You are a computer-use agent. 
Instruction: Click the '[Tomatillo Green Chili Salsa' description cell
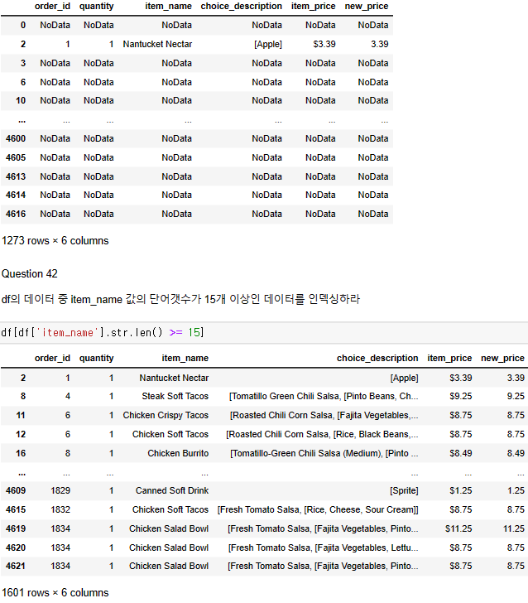(324, 396)
